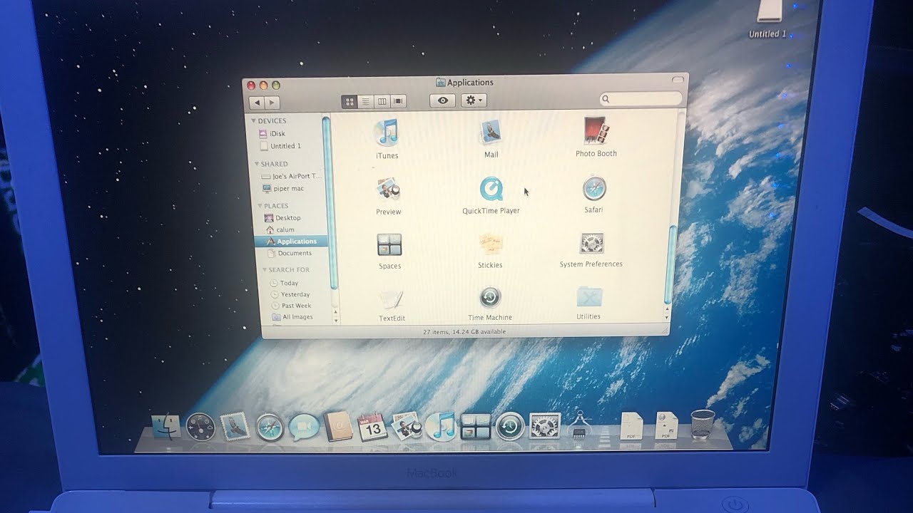913x513 pixels.
Task: Select the Photo Booth application icon
Action: (596, 131)
